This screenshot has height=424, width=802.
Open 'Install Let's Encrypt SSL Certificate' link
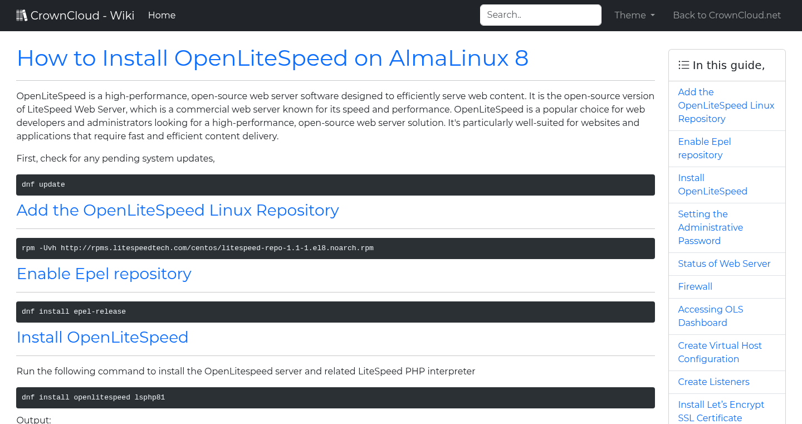click(721, 411)
